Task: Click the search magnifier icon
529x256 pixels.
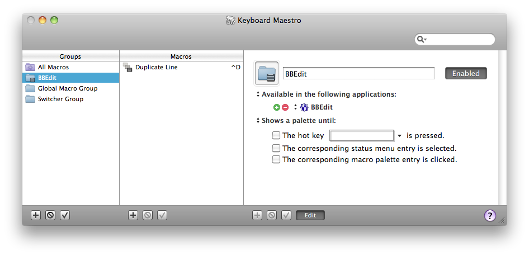Action: tap(422, 40)
